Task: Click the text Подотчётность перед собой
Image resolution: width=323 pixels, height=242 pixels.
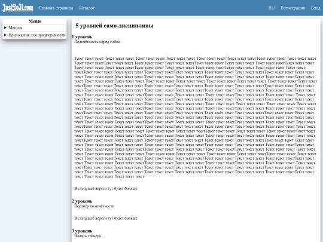Action: pos(97,42)
